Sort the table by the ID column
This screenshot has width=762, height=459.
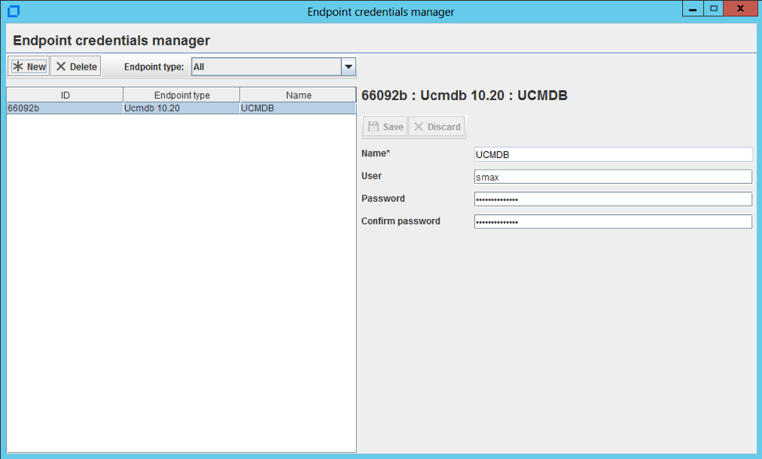point(64,94)
